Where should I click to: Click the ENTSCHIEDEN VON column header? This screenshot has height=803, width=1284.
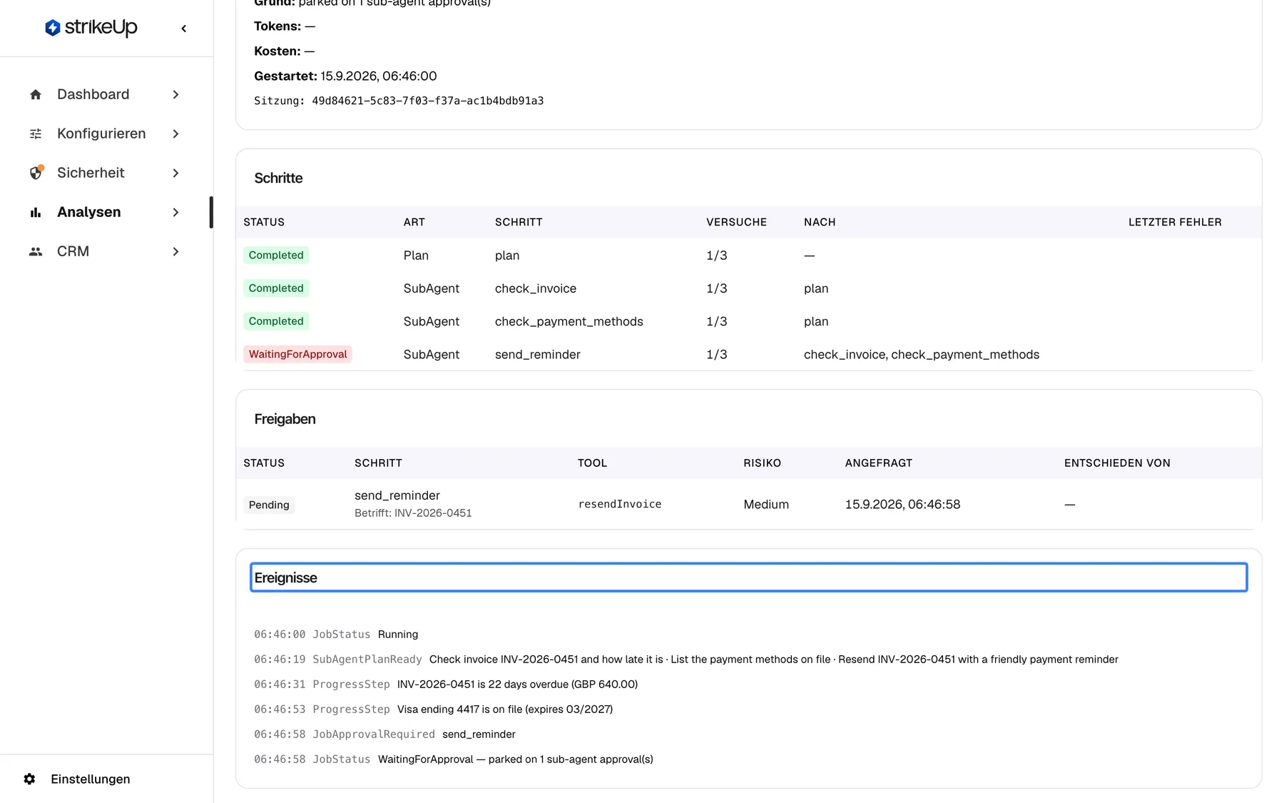(1117, 463)
